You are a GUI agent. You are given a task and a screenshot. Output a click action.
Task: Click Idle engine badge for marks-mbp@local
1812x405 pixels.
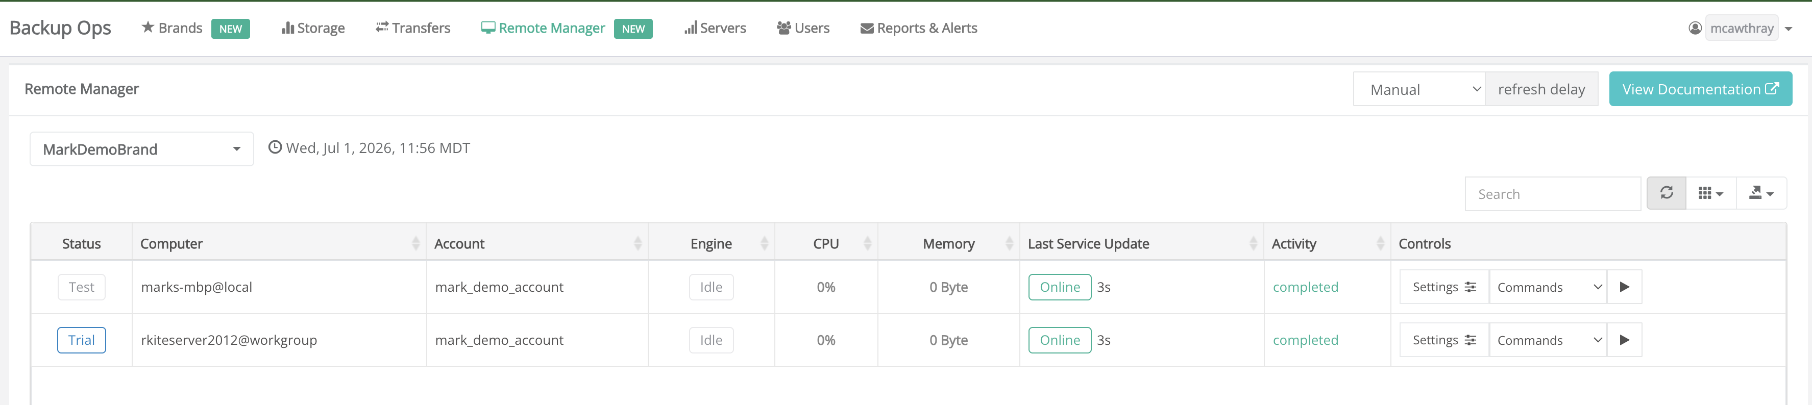pos(711,287)
